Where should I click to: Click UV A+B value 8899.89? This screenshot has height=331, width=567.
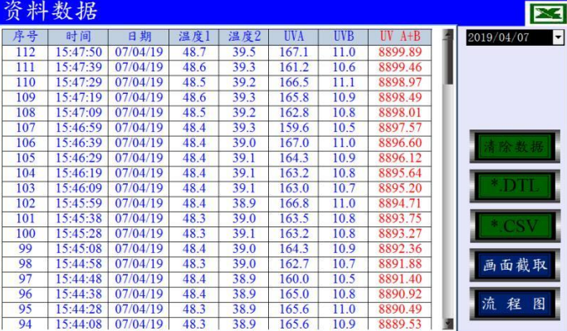pyautogui.click(x=400, y=52)
